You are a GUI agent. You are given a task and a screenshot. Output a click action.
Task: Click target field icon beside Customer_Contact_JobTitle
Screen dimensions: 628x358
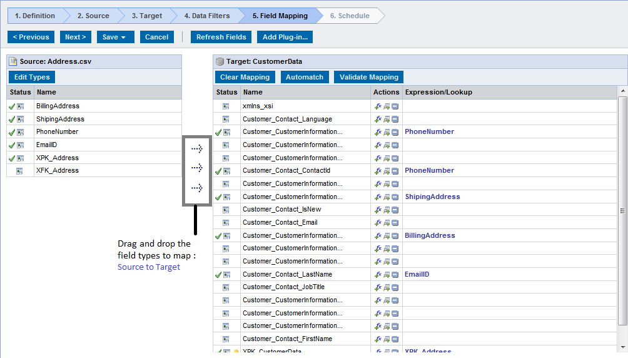(226, 288)
